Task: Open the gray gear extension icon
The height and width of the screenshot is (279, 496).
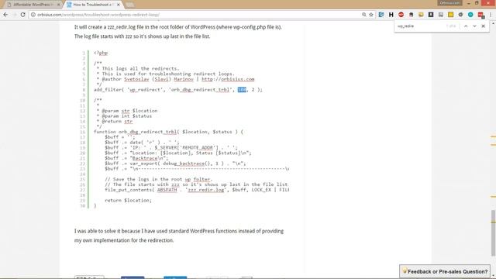Action: [x=460, y=15]
